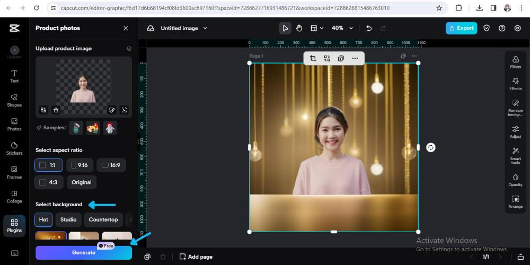Open cloud save status icon
530x265 pixels.
click(x=151, y=29)
